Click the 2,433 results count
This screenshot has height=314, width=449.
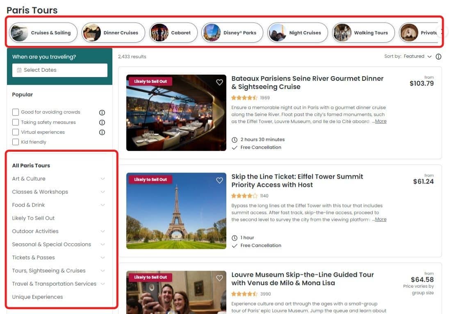pyautogui.click(x=132, y=57)
